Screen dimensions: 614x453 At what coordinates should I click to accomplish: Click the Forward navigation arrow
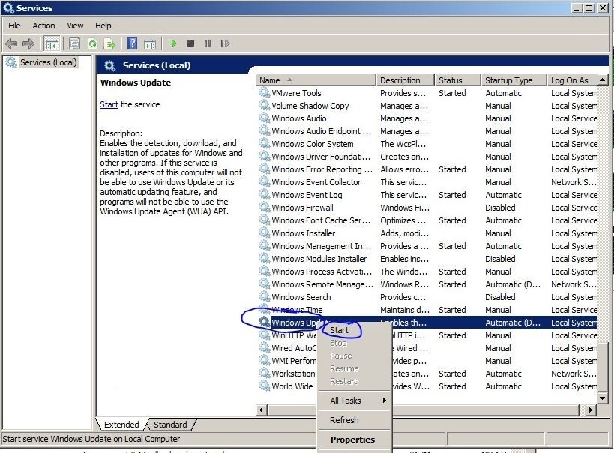click(x=29, y=43)
